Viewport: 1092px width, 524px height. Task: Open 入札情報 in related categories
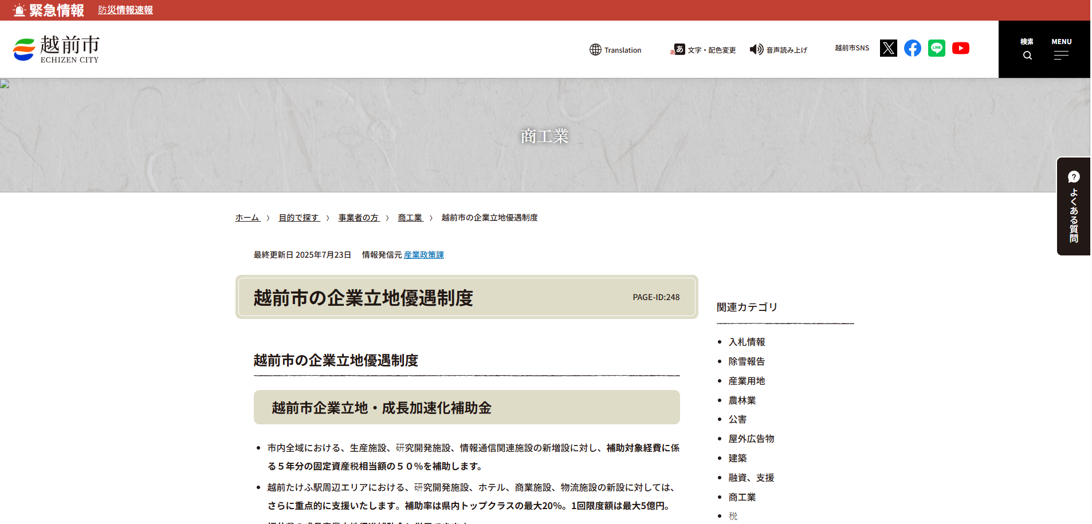click(x=747, y=342)
